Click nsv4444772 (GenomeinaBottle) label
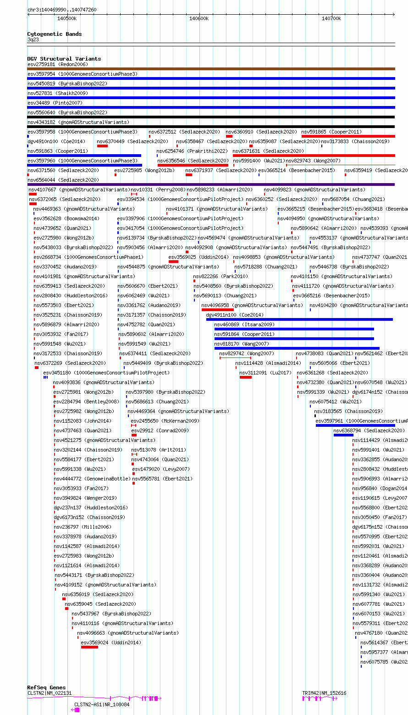 92,479
